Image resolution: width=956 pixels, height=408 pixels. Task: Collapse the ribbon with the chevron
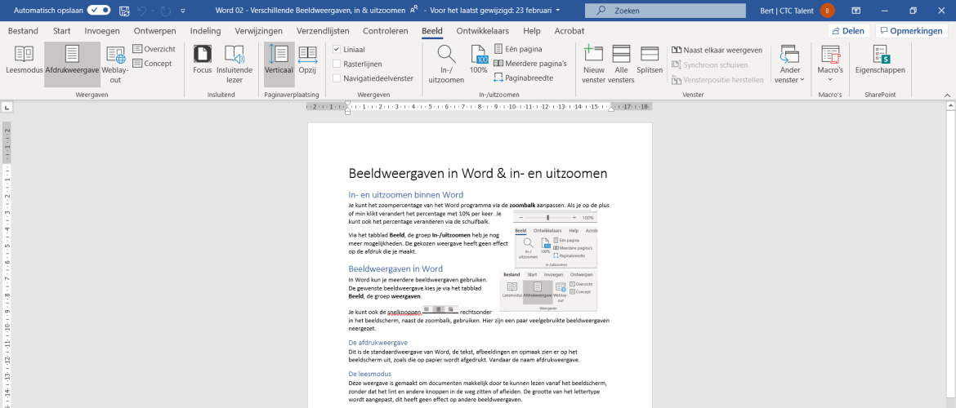coord(946,95)
